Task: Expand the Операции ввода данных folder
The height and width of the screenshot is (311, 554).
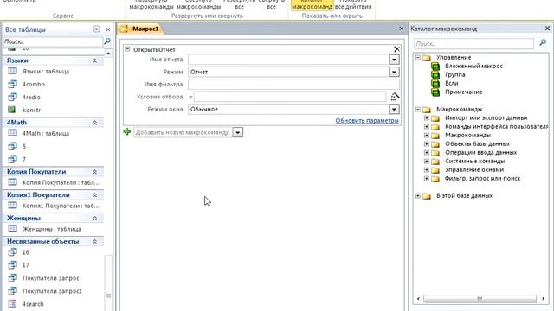Action: coord(427,152)
